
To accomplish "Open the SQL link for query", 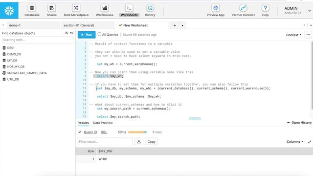I will click(104, 132).
